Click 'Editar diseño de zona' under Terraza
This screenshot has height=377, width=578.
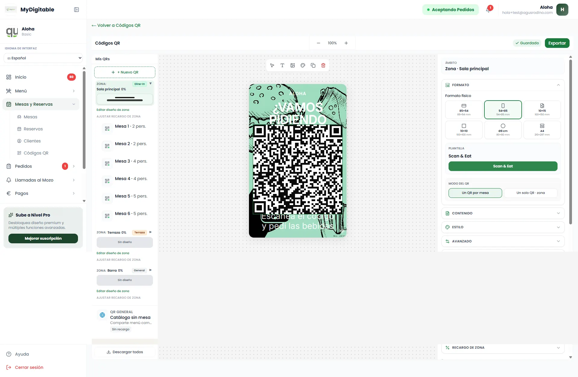coord(113,253)
